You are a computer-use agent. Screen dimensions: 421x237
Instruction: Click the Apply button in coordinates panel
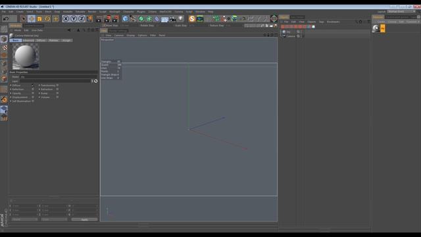pos(84,220)
